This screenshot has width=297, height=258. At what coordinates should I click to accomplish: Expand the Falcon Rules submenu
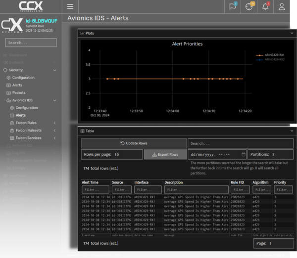[x=54, y=123]
